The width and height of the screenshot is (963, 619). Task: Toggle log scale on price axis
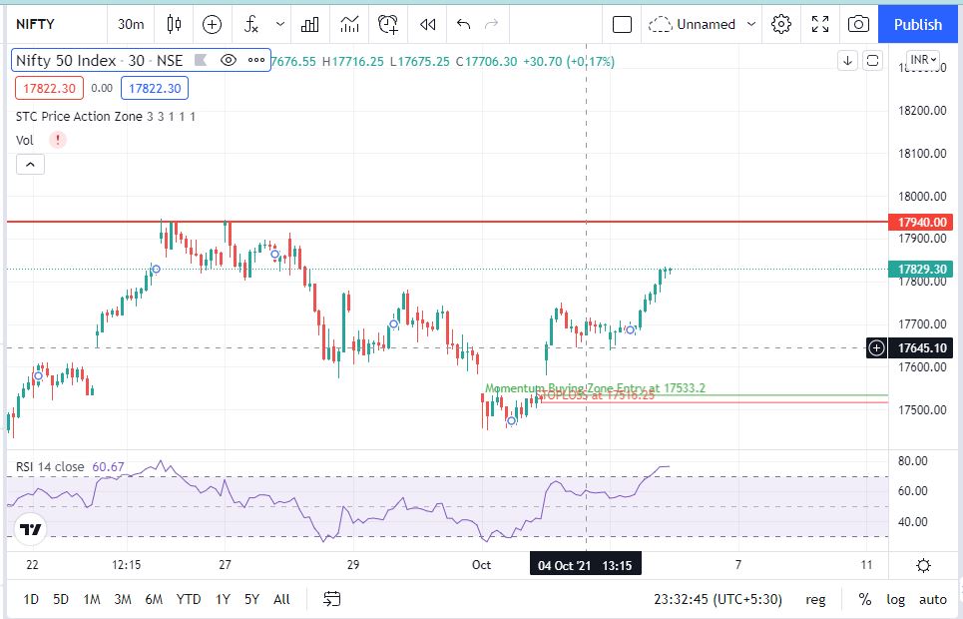[x=896, y=599]
